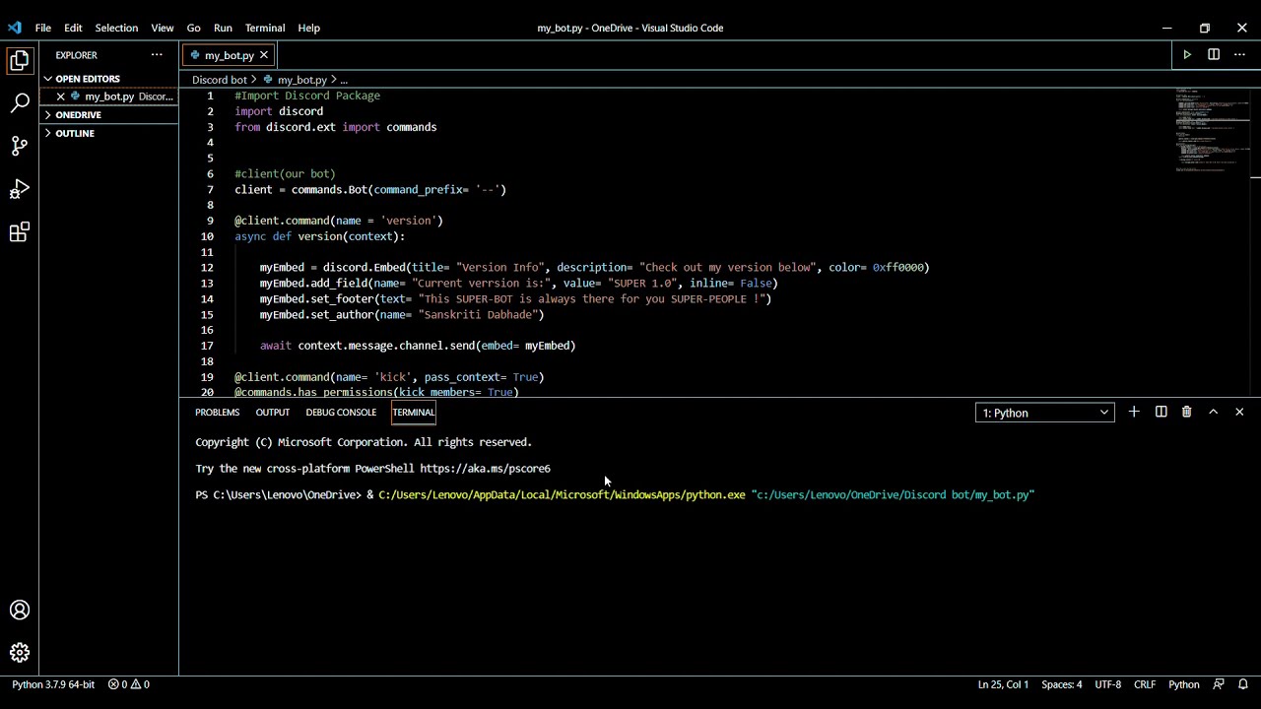Open the Run and Debug view
Screen dimensions: 1261x709
pos(20,190)
